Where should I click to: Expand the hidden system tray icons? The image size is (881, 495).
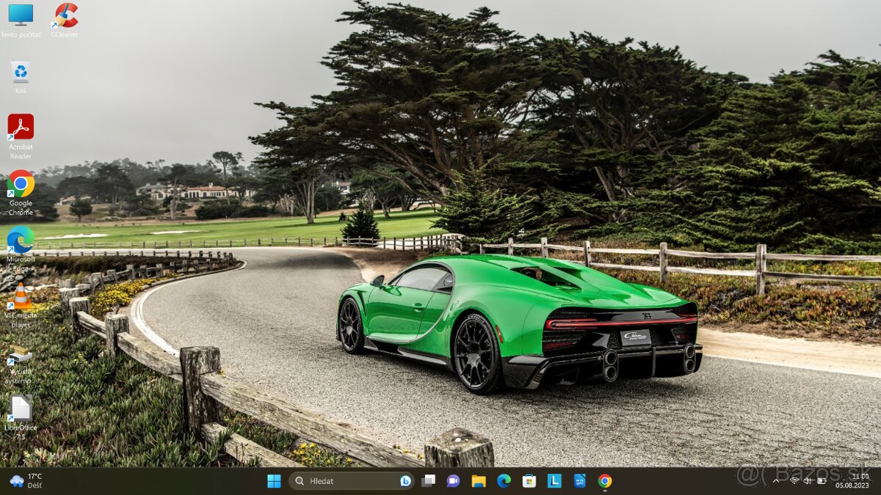pos(776,481)
